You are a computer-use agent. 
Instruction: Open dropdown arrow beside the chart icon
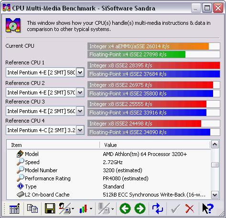[91, 208]
